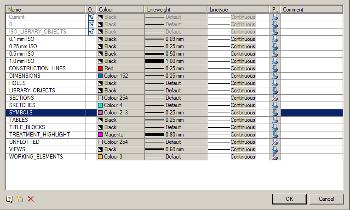
Task: Click override icon for ISO_LIBRARY_OBJECTS layer
Action: (x=92, y=32)
